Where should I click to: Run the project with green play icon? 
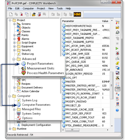tap(117, 48)
